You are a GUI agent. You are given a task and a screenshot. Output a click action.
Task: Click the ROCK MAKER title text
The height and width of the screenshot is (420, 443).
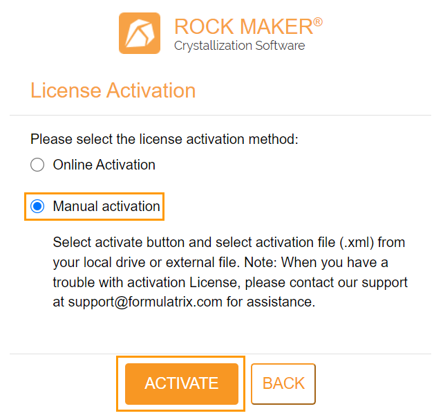pos(243,26)
